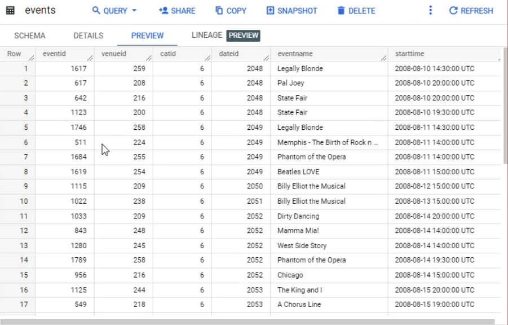Click the PREVIEW badge next to LINEAGE
Screen dimensions: 508x325
point(244,36)
